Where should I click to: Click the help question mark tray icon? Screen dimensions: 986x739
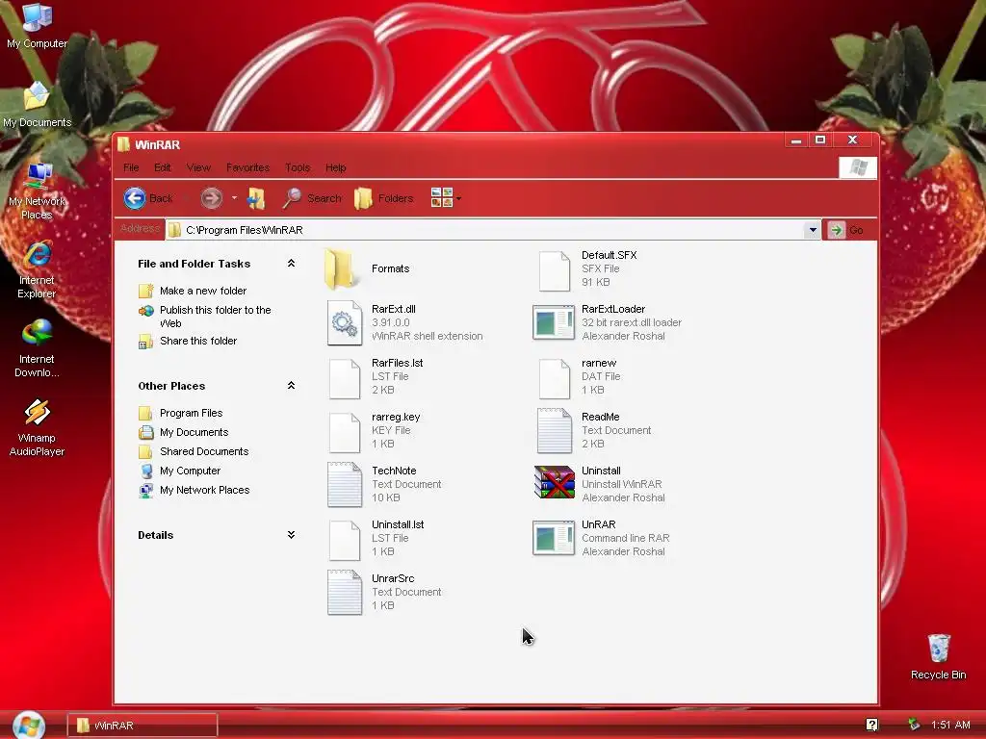(x=871, y=726)
